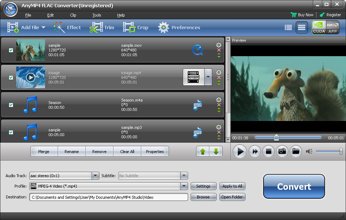Open the File menu
This screenshot has height=220, width=346.
click(x=28, y=15)
